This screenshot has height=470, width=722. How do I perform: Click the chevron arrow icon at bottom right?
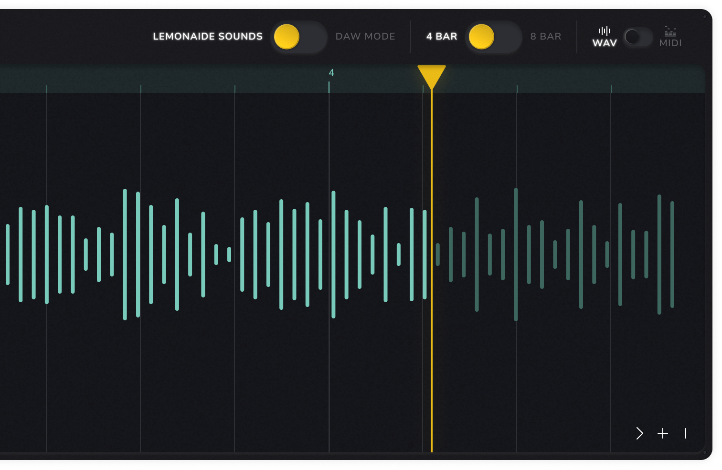tap(640, 433)
